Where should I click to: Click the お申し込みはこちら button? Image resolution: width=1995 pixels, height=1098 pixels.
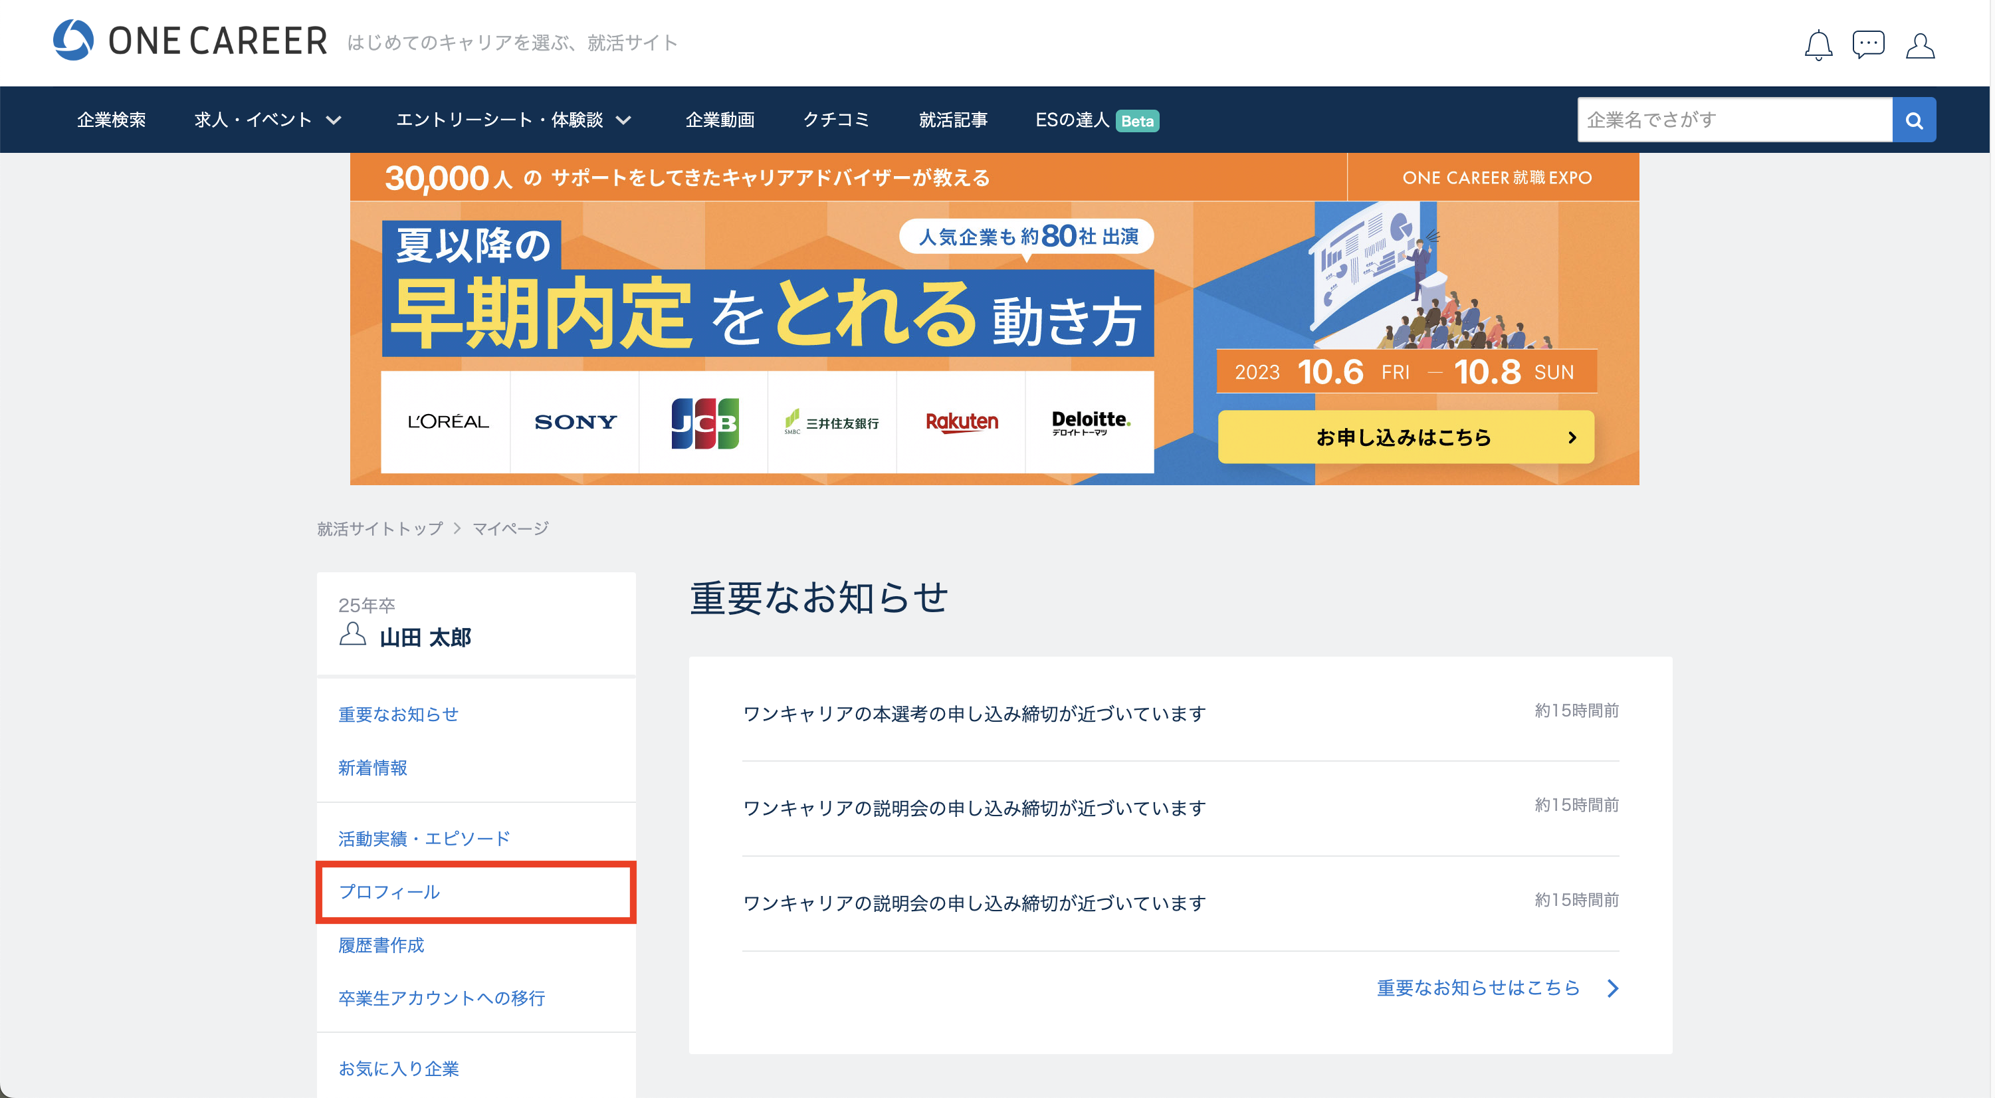(x=1406, y=437)
